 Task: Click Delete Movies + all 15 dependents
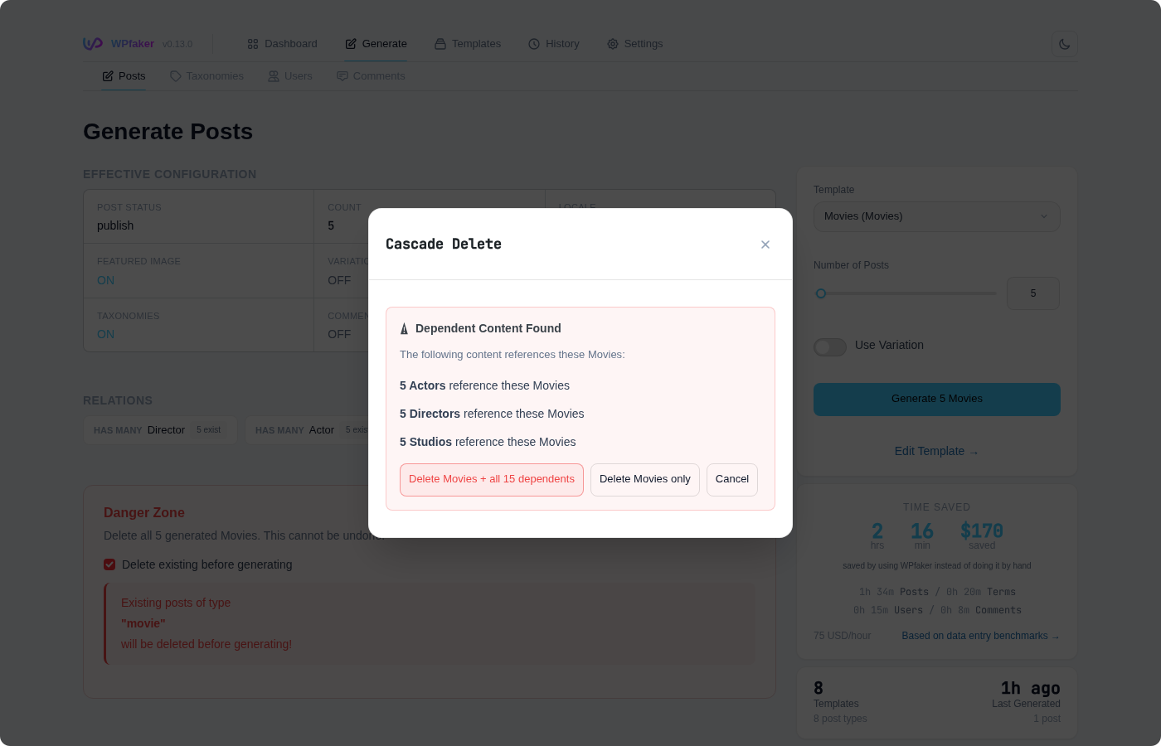tap(491, 479)
